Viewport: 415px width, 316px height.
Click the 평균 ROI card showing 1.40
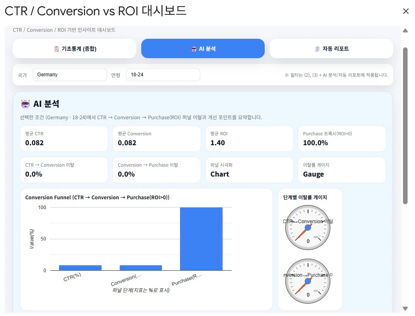click(249, 139)
